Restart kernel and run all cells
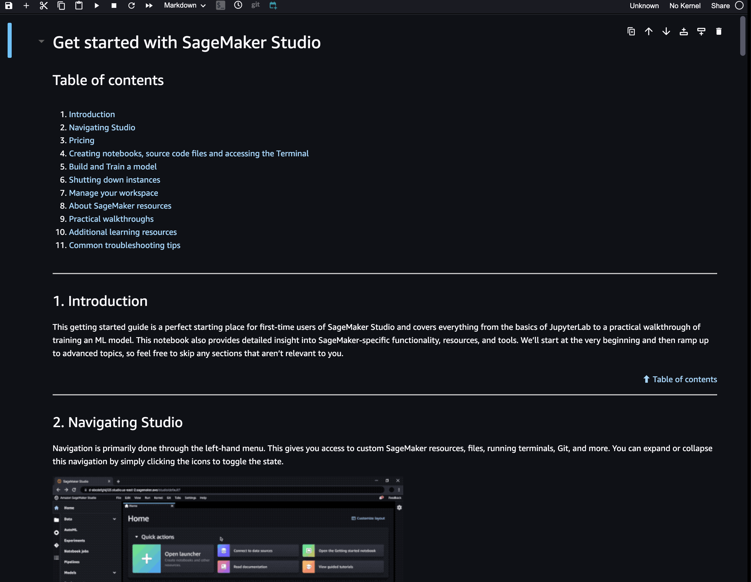Viewport: 751px width, 582px height. (x=149, y=6)
